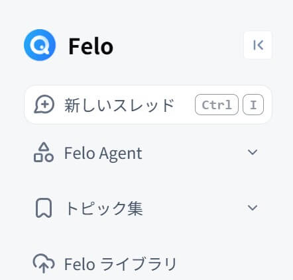Collapse the sidebar with the arrow icon
Viewport: 293px width, 280px height.
click(x=258, y=45)
